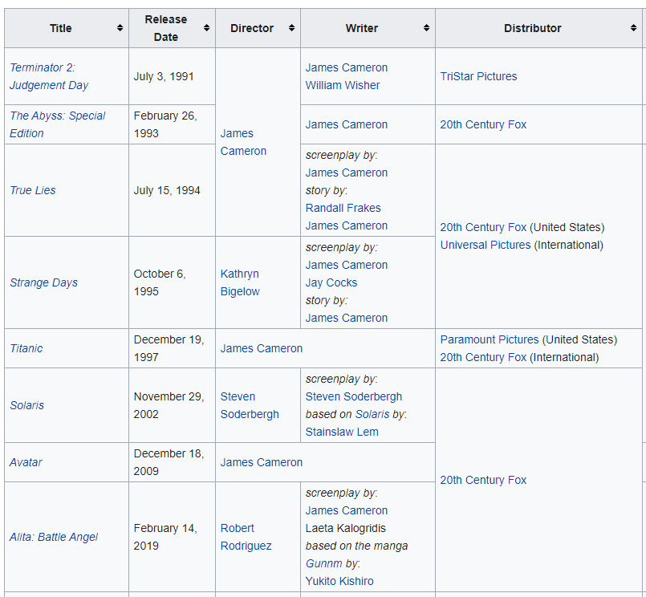Click Steven Soderbergh in the Writer column
646x597 pixels.
click(x=353, y=396)
